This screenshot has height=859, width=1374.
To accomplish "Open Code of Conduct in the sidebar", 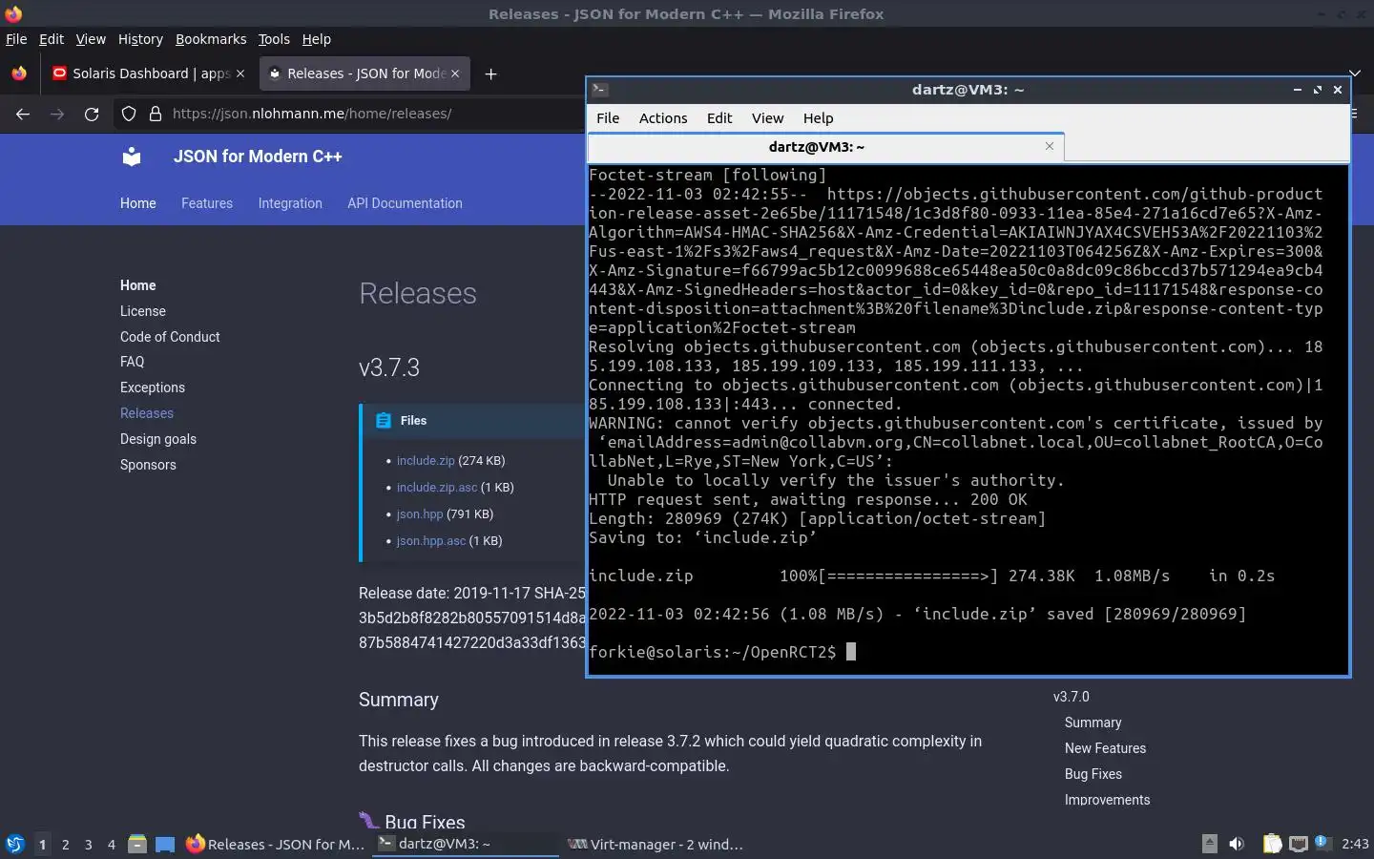I will [170, 337].
